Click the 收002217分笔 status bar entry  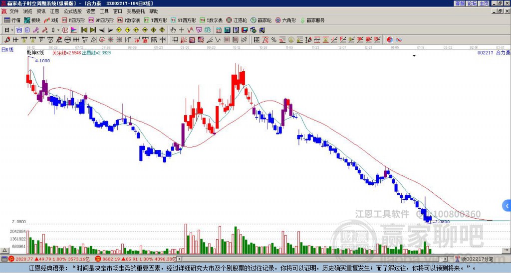[x=474, y=259]
